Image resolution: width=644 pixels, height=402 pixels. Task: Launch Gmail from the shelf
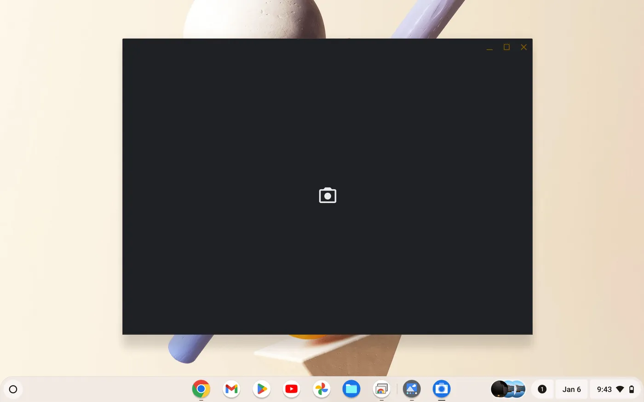tap(231, 389)
